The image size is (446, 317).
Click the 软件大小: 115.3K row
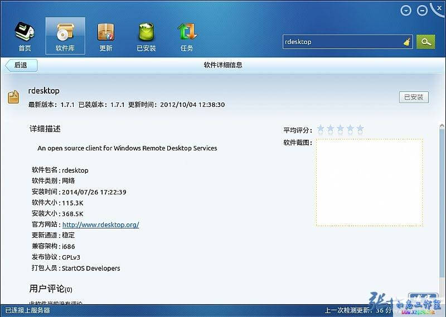(x=57, y=203)
